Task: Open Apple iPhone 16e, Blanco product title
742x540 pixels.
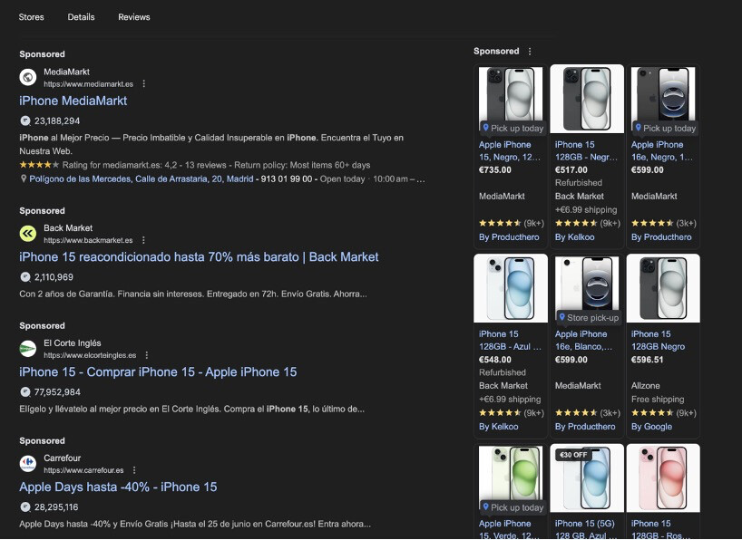Action: tap(584, 340)
